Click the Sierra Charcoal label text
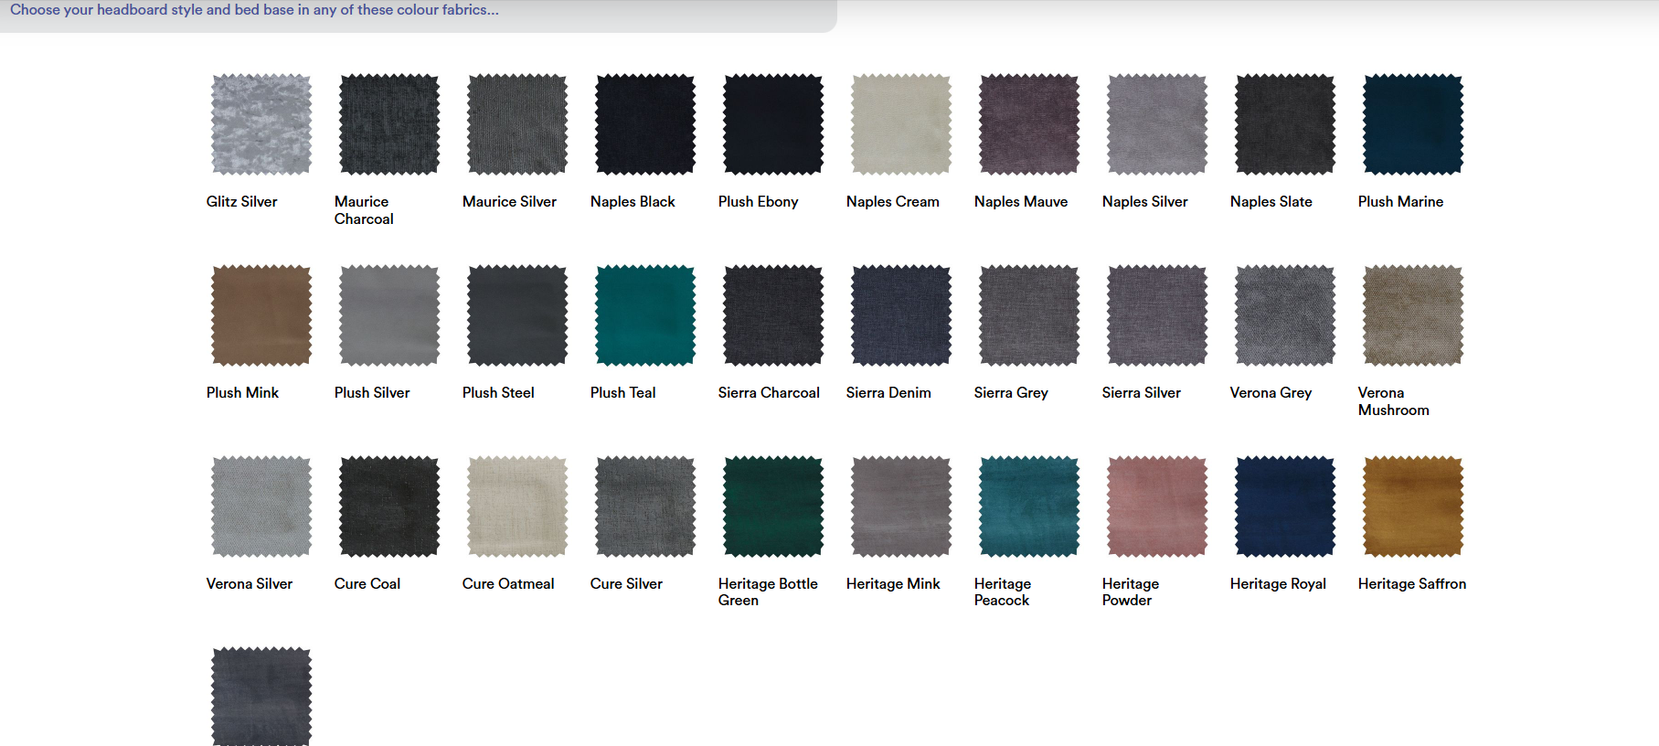This screenshot has height=746, width=1659. [x=769, y=393]
